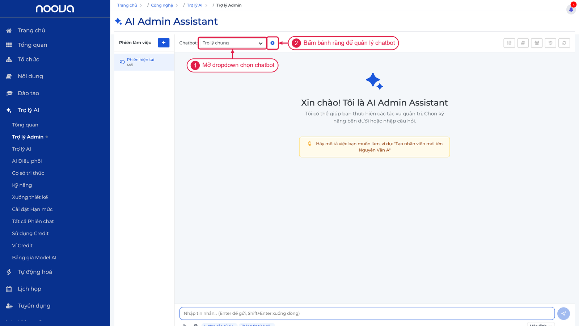Follow the Trang chủ breadcrumb link

pos(127,5)
